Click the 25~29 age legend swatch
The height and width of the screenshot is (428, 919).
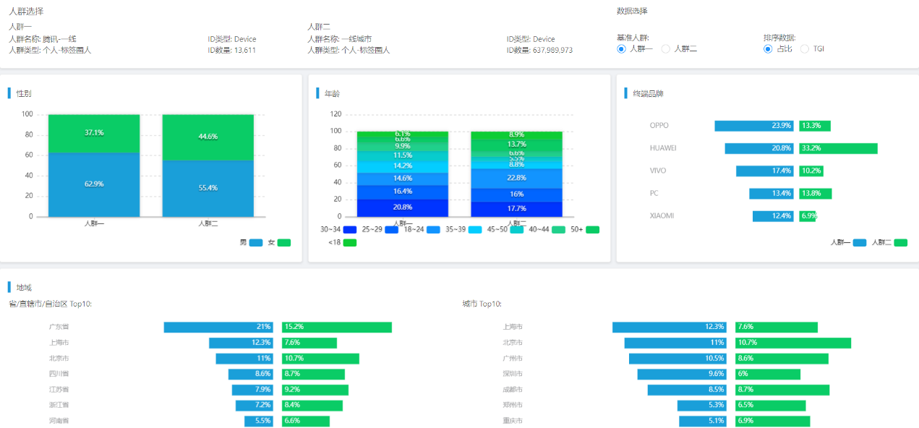[x=392, y=230]
